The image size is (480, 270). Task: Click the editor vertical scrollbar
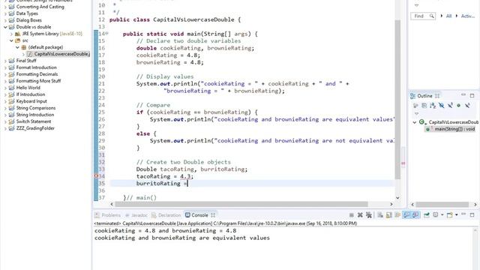click(x=397, y=100)
